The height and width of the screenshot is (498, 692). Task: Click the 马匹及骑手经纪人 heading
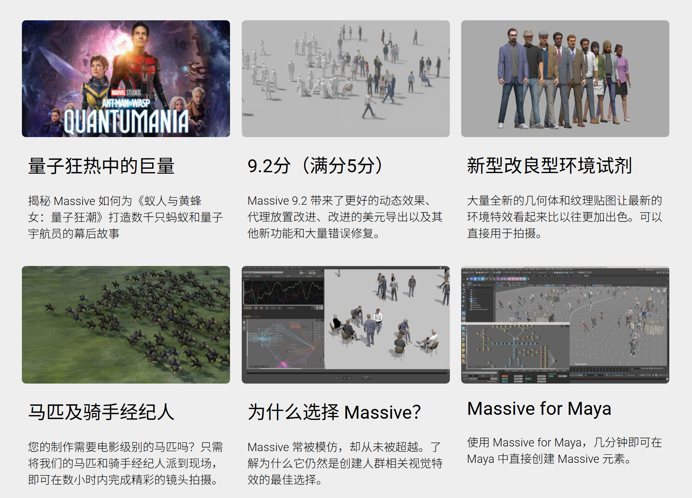click(101, 412)
